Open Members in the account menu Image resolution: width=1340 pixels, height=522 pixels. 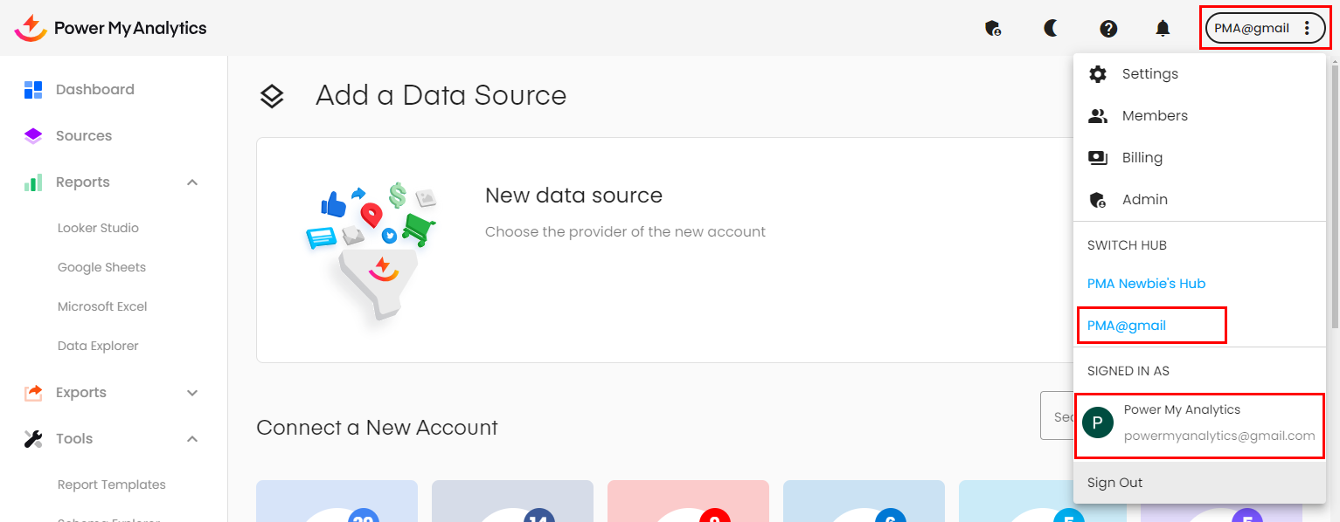[1154, 116]
